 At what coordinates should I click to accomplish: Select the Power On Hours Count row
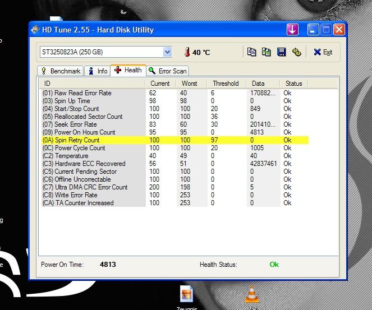pos(175,132)
